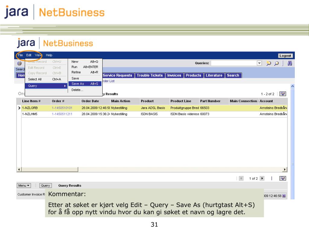Switch to the Invoices tab
Image resolution: width=309 pixels, height=232 pixels.
click(x=174, y=75)
